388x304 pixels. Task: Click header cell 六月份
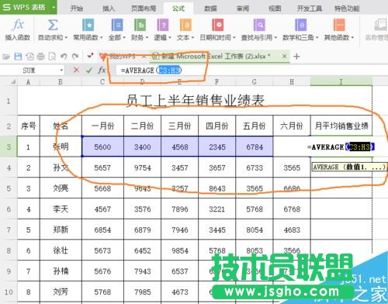(x=292, y=126)
